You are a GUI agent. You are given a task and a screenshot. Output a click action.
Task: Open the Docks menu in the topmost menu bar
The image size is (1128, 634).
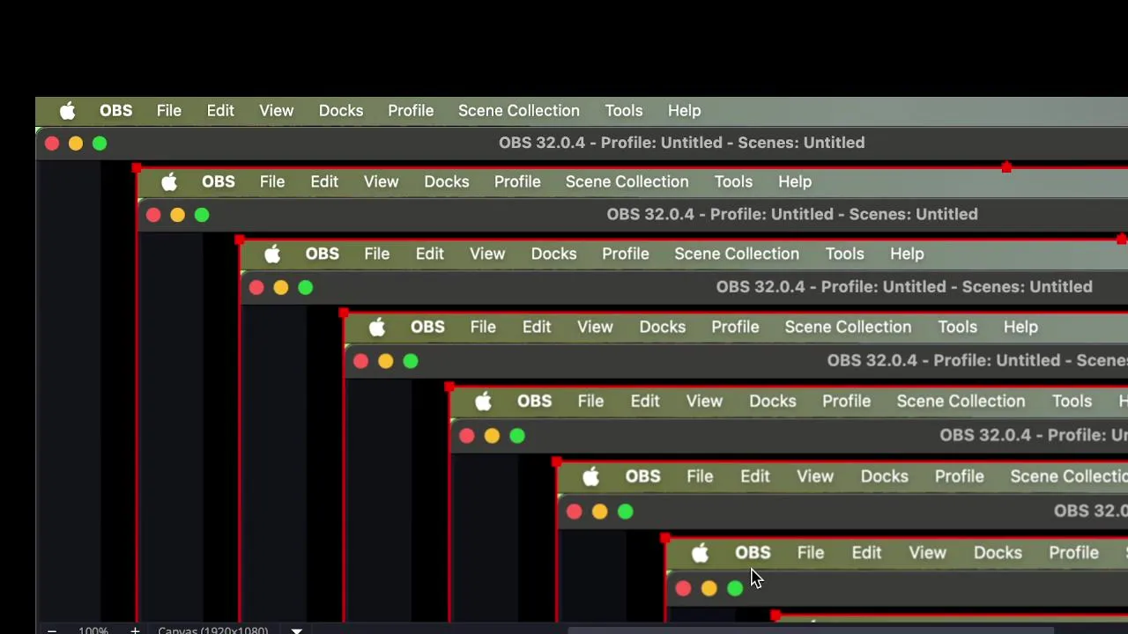point(341,111)
